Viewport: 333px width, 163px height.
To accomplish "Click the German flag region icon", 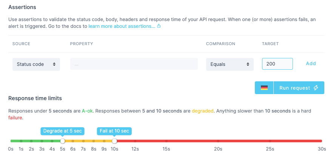I will (264, 88).
